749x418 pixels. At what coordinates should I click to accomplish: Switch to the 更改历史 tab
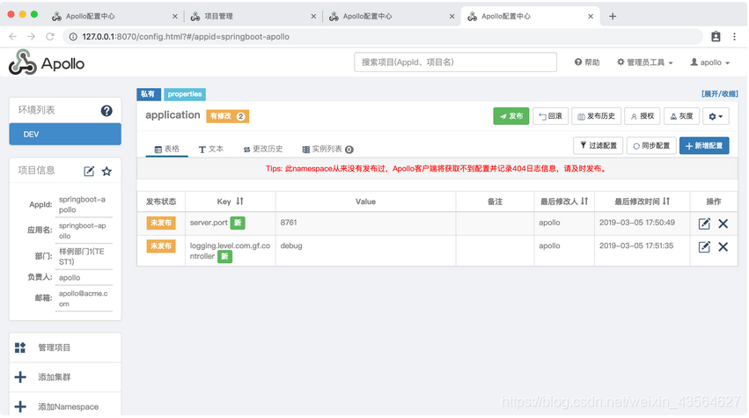click(263, 149)
